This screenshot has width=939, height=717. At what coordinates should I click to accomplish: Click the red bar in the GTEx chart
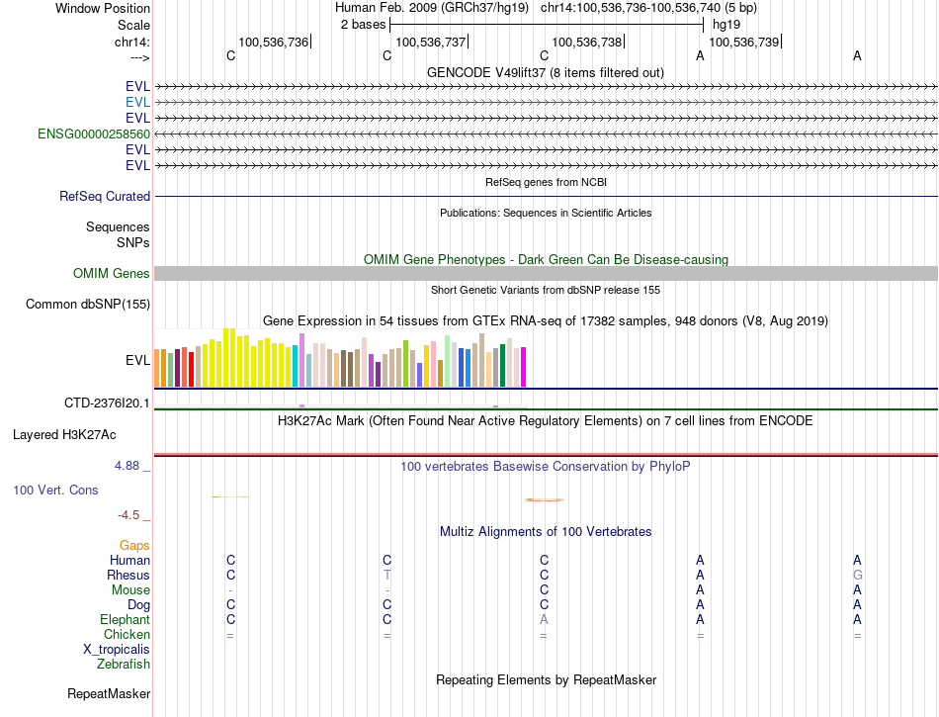[191, 370]
